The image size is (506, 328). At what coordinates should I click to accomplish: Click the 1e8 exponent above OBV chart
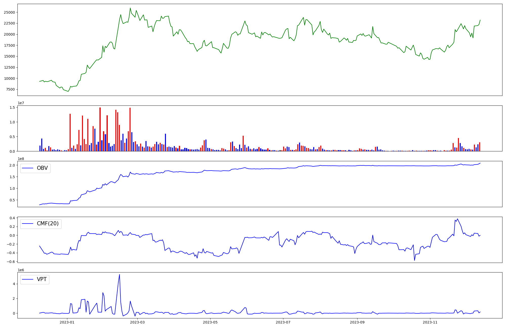(21, 159)
